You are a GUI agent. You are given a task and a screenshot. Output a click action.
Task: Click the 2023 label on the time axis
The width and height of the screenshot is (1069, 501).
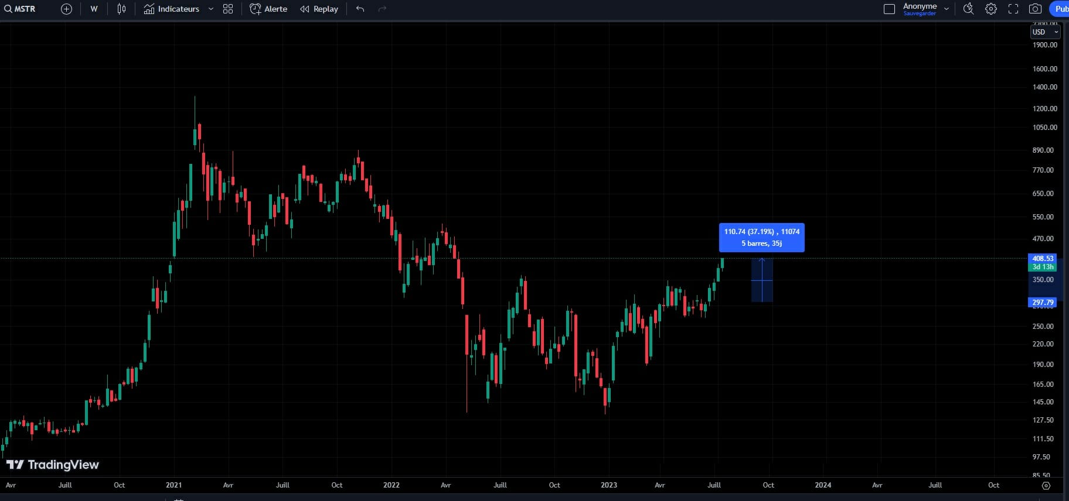pos(609,485)
